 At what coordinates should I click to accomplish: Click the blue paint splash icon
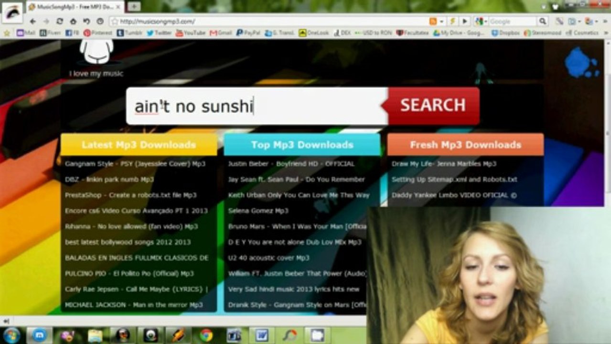point(581,62)
